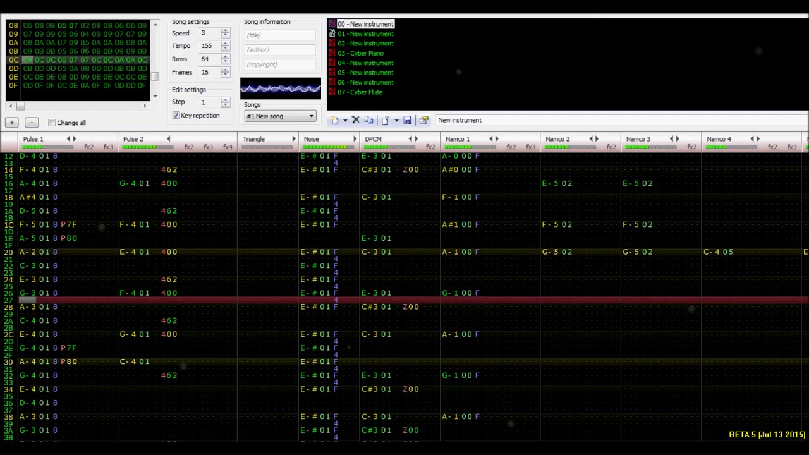
Task: Open the Songs dropdown showing #1 New song
Action: (x=280, y=116)
